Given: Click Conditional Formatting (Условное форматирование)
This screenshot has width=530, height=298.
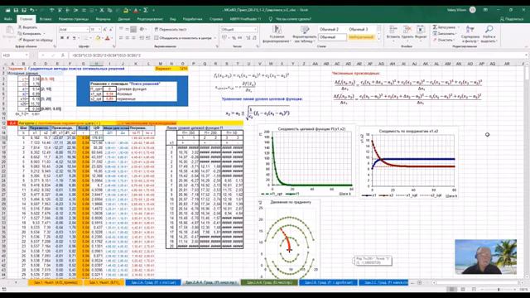Looking at the screenshot, I should click(x=277, y=34).
